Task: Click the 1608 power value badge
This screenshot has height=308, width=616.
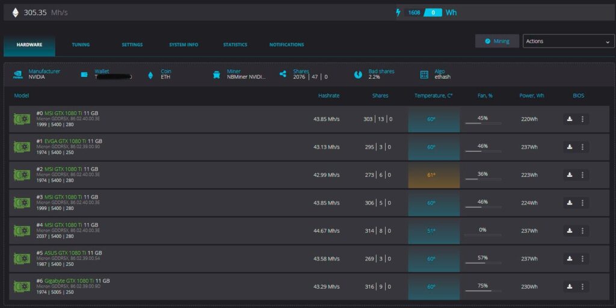Action: (x=414, y=13)
